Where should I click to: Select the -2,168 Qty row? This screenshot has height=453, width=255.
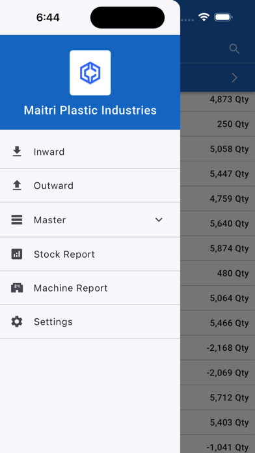(x=218, y=348)
